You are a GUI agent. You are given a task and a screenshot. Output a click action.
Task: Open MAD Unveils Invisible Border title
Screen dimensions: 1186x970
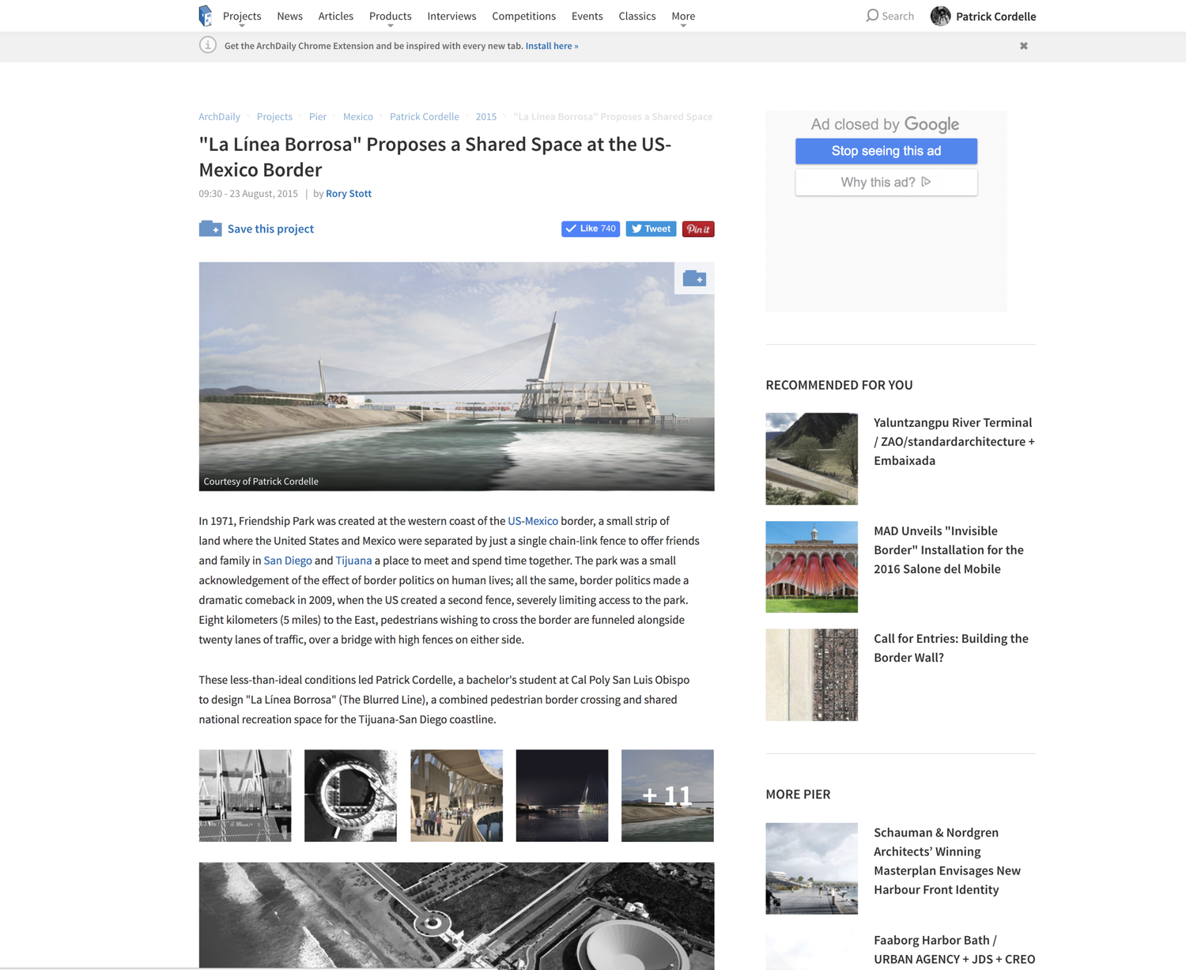click(949, 549)
